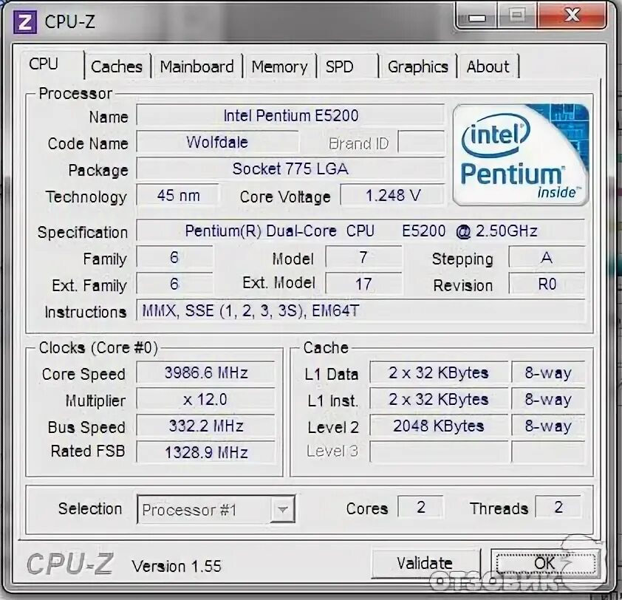Click the Threads value 2
The image size is (622, 600).
(558, 507)
